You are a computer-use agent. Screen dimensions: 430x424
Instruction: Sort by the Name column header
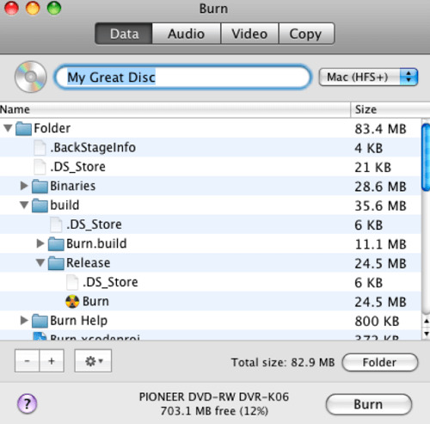point(175,109)
